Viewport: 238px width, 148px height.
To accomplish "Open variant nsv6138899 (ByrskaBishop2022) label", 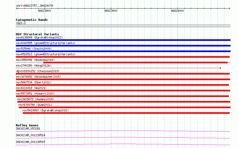I will [x=39, y=37].
